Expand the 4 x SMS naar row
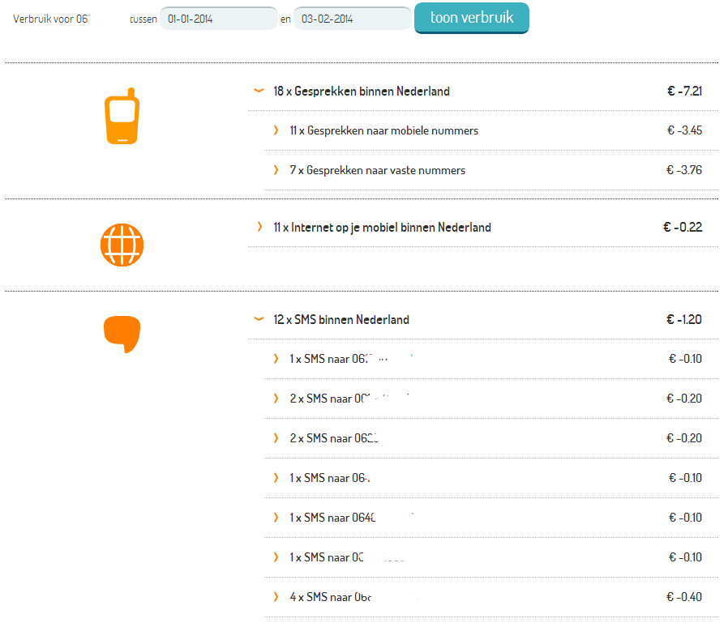This screenshot has height=627, width=728. (276, 597)
